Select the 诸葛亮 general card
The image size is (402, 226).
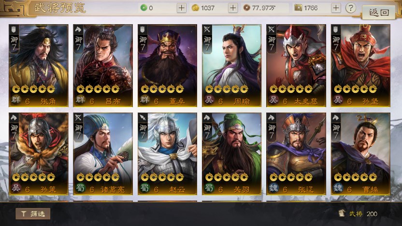click(x=103, y=154)
